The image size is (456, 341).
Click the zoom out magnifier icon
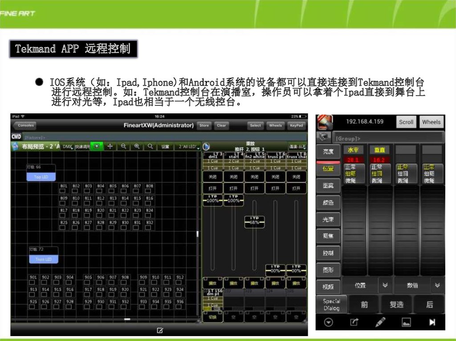point(123,146)
